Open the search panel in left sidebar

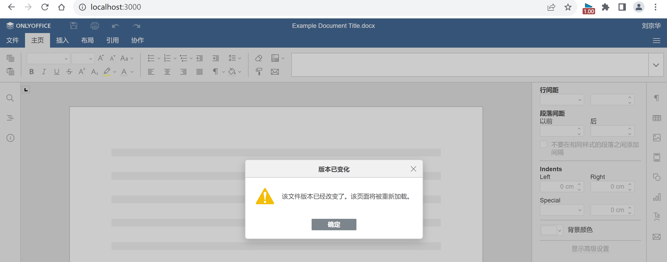tap(10, 98)
